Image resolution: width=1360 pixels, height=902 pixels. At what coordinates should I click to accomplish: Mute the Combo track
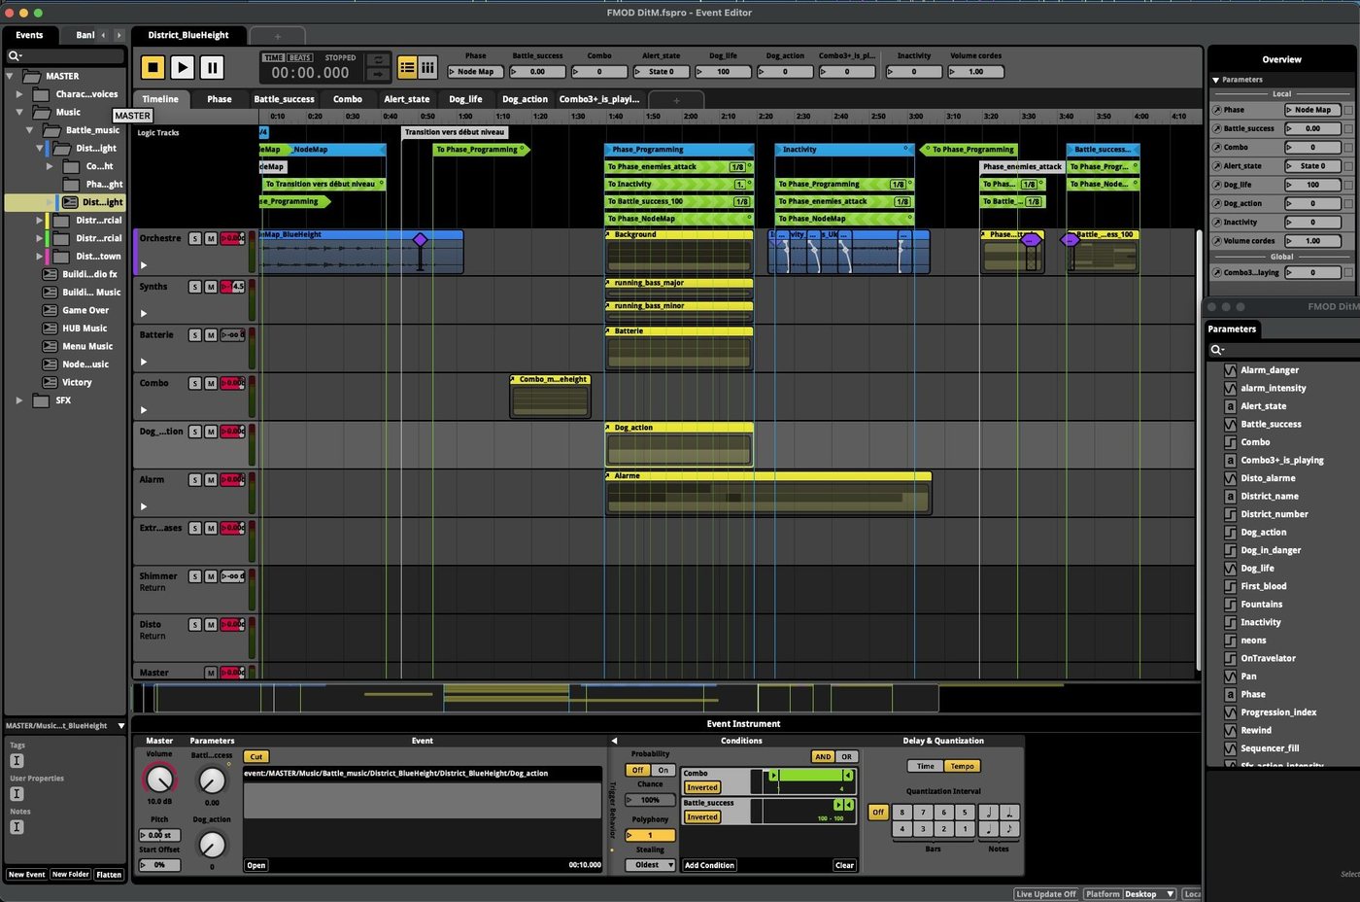pyautogui.click(x=210, y=383)
